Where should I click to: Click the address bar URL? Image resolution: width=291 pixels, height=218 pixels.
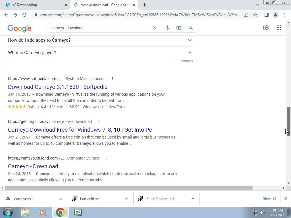coord(140,15)
